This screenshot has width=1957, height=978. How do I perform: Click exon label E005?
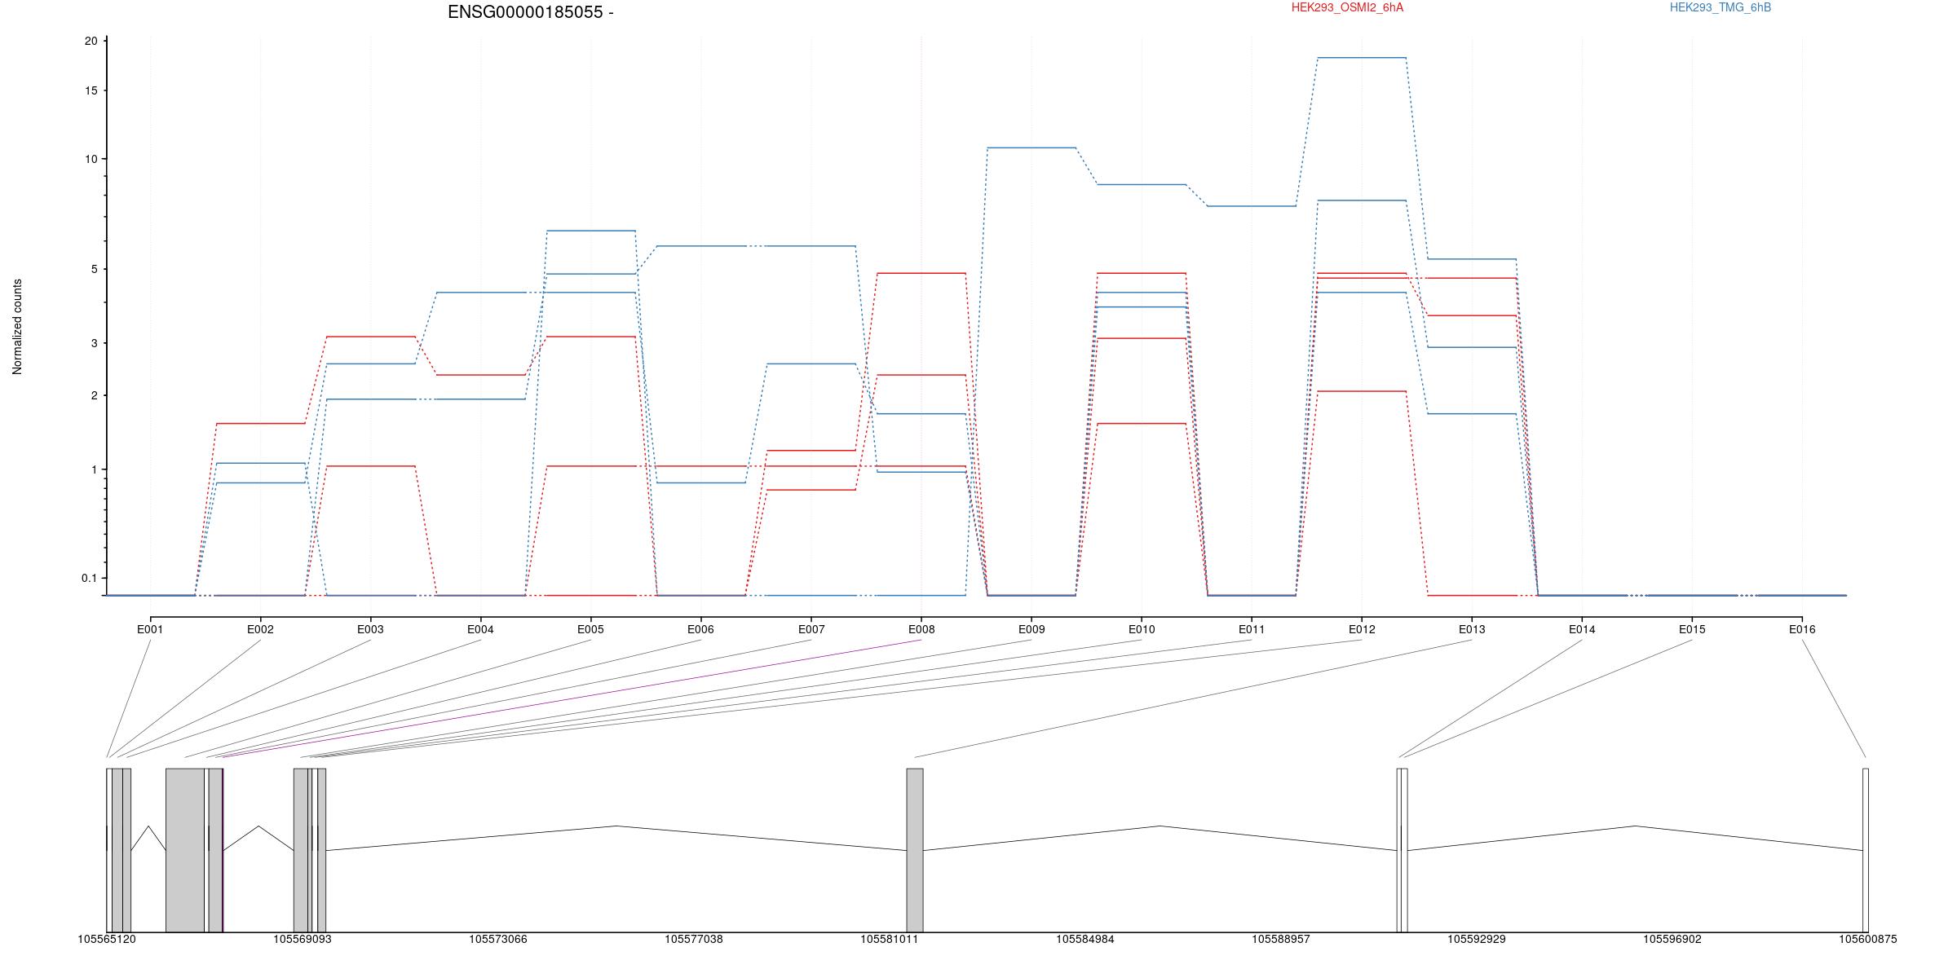point(590,629)
